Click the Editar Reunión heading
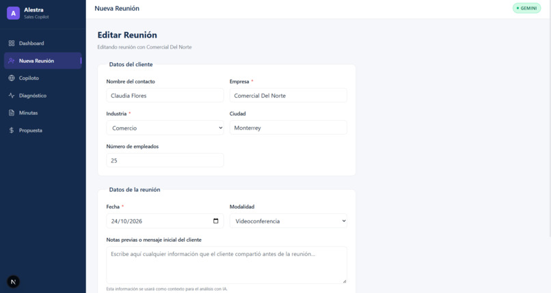The image size is (551, 293). (127, 35)
